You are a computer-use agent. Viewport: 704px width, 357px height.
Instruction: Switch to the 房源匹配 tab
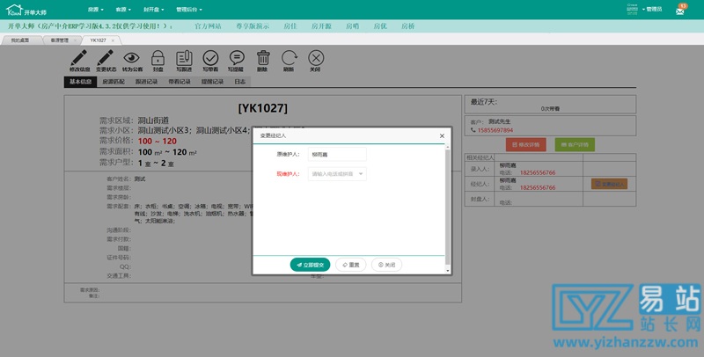click(x=114, y=82)
